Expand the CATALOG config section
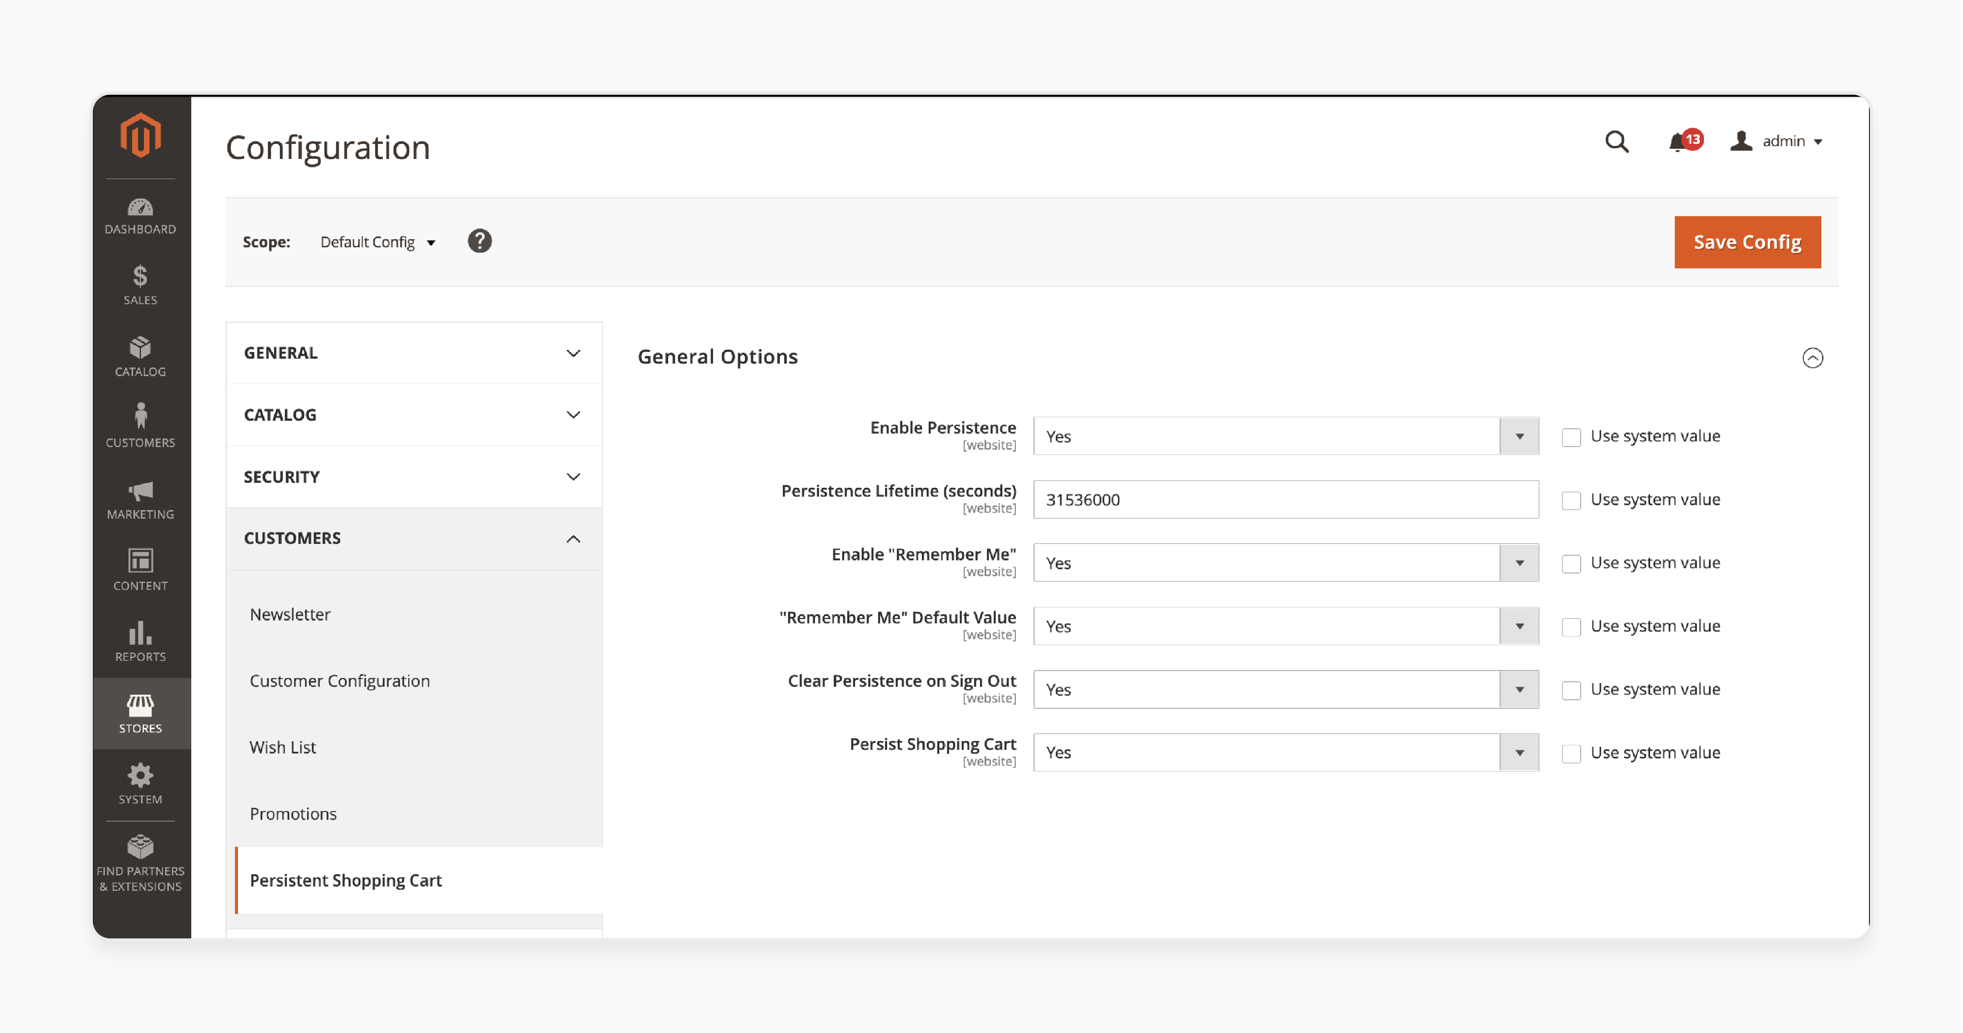The width and height of the screenshot is (1963, 1033). coord(414,415)
